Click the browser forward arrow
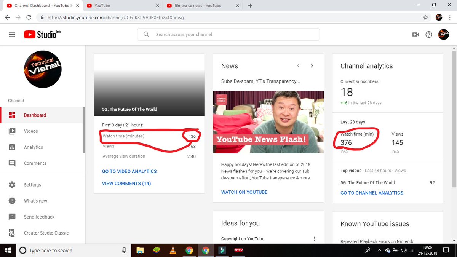Viewport: 457px width, 257px height. click(x=18, y=18)
